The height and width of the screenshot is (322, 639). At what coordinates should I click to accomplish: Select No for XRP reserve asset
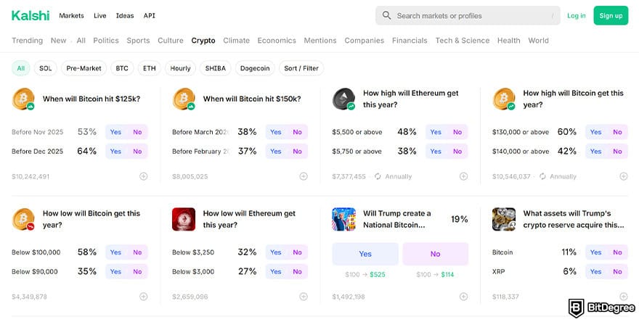point(618,271)
